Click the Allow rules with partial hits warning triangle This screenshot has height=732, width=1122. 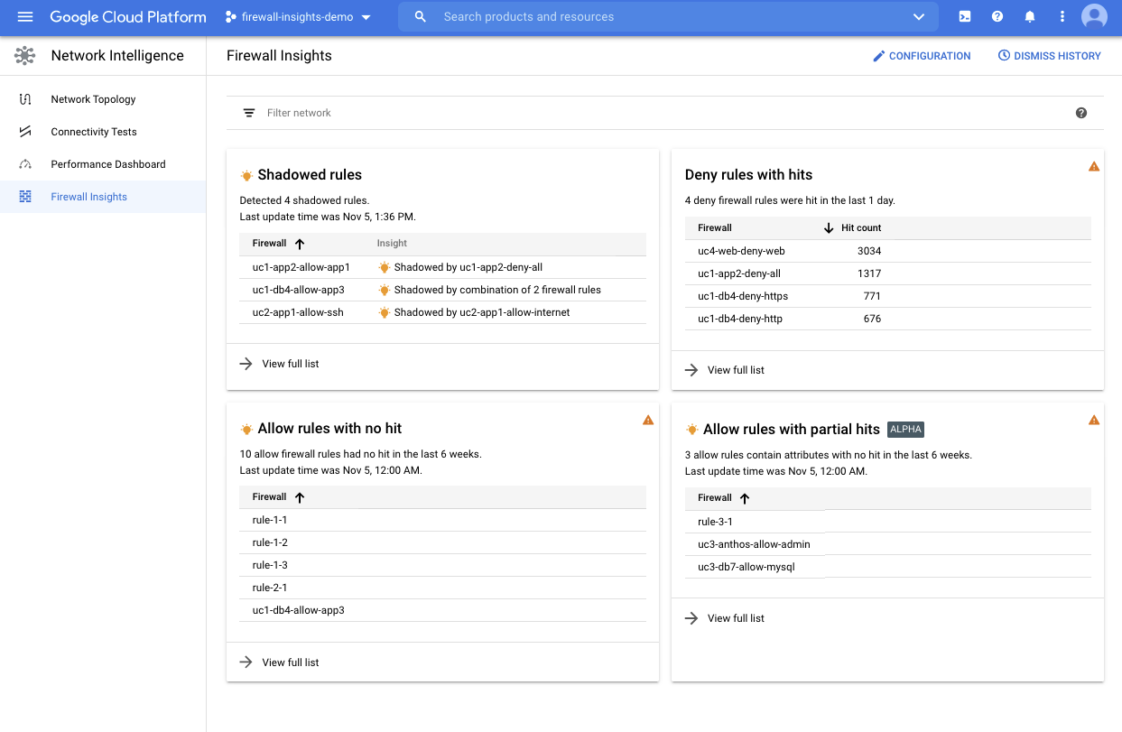(x=1094, y=420)
